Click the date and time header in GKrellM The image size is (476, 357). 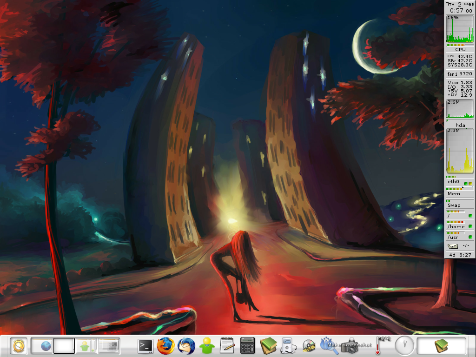[x=460, y=7]
